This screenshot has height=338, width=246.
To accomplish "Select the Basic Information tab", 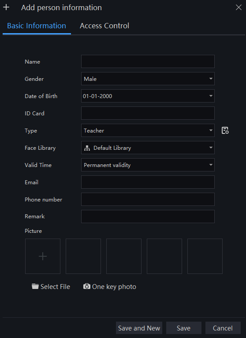I will click(37, 26).
